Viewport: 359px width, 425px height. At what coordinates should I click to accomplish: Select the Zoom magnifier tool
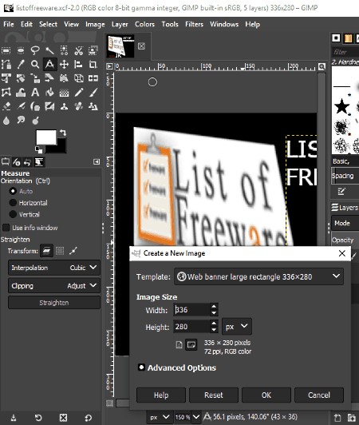(35, 65)
